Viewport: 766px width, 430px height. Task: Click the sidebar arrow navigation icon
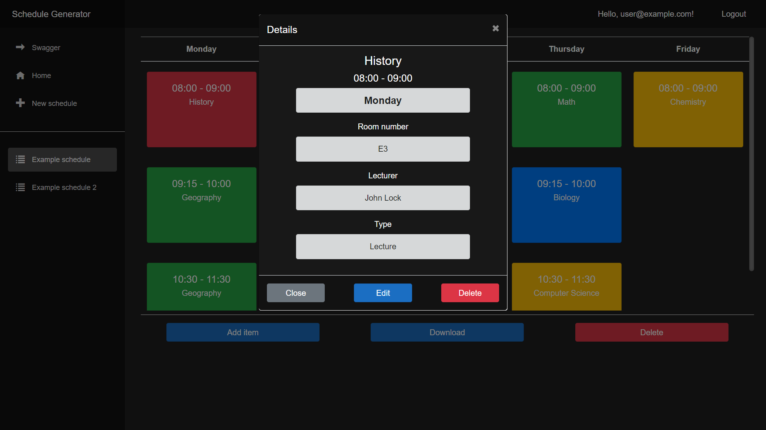[20, 47]
